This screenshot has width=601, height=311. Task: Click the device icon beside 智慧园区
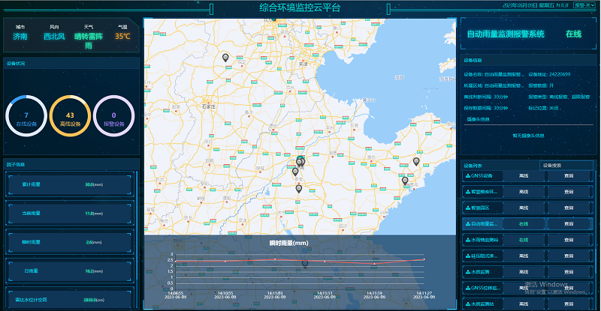point(467,208)
